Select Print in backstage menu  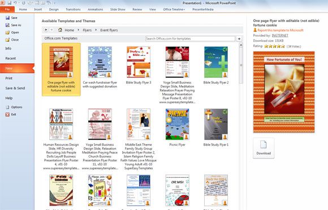pyautogui.click(x=9, y=78)
